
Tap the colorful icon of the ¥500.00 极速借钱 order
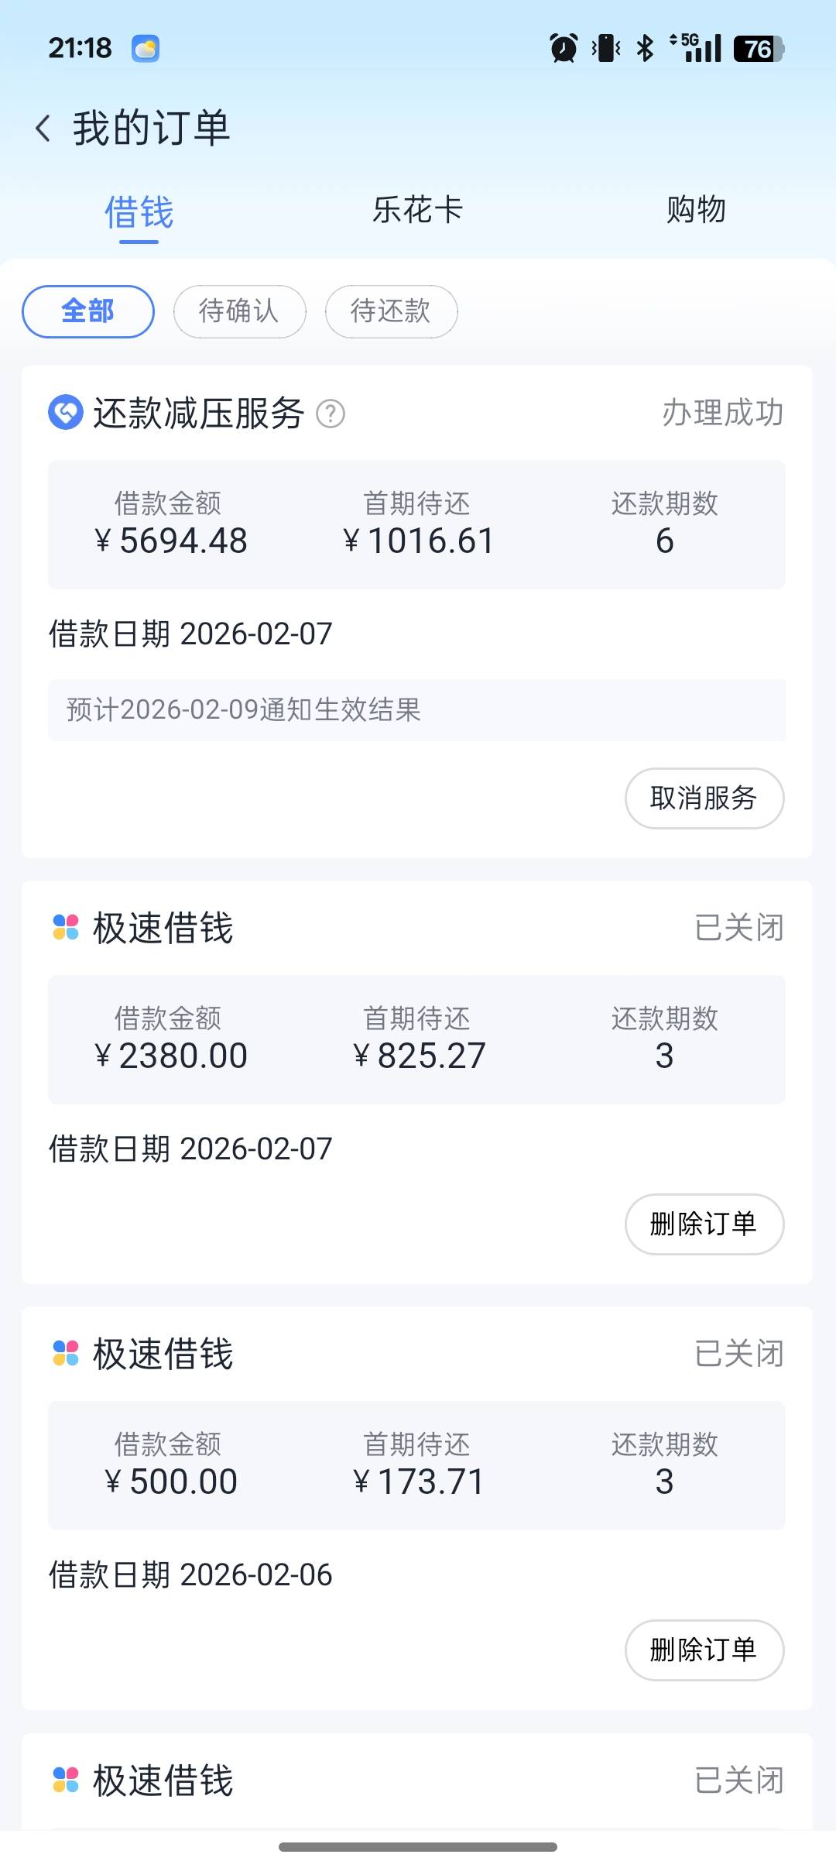pos(66,1353)
